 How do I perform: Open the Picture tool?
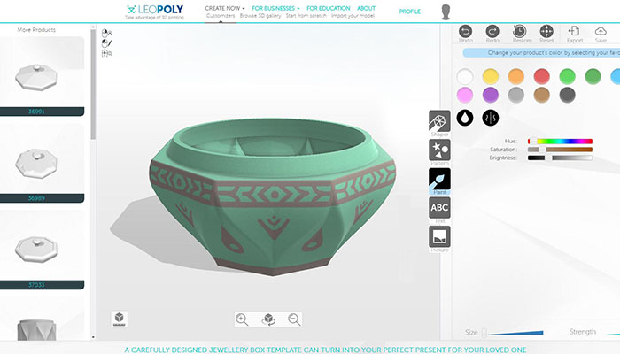tap(439, 236)
